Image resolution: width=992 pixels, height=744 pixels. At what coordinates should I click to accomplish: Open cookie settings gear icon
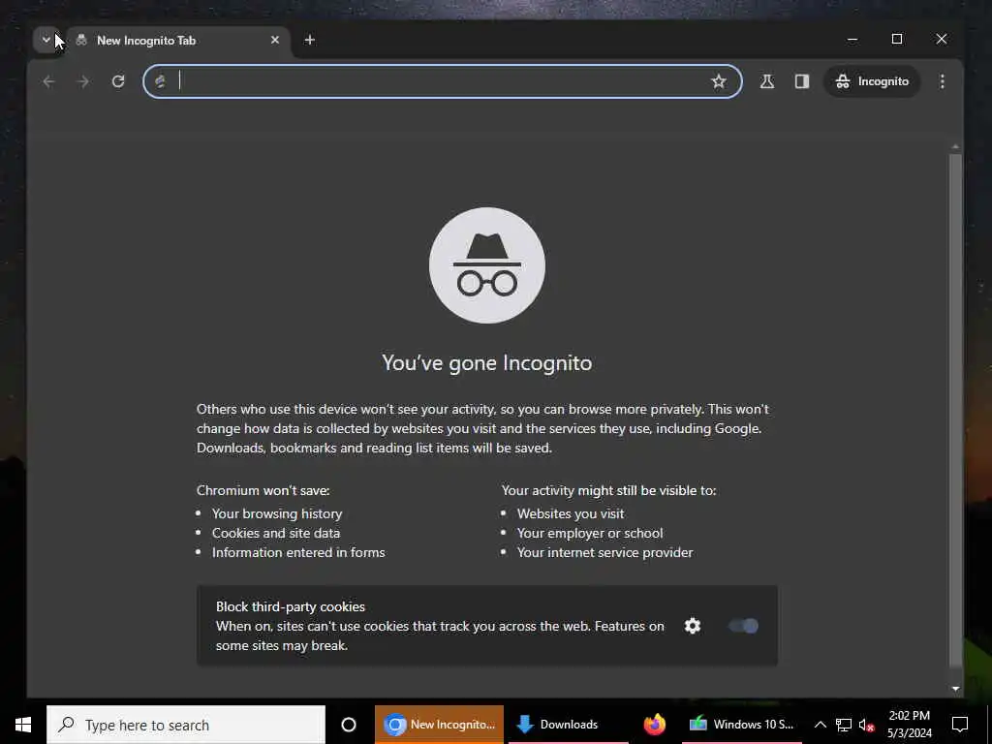pyautogui.click(x=692, y=626)
